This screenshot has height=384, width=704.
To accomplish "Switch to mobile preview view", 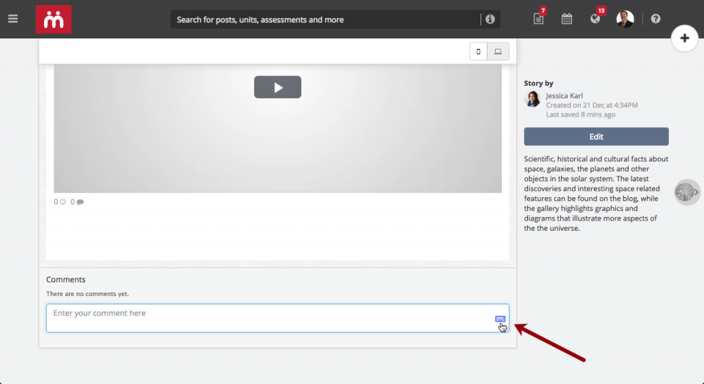I will coord(478,52).
